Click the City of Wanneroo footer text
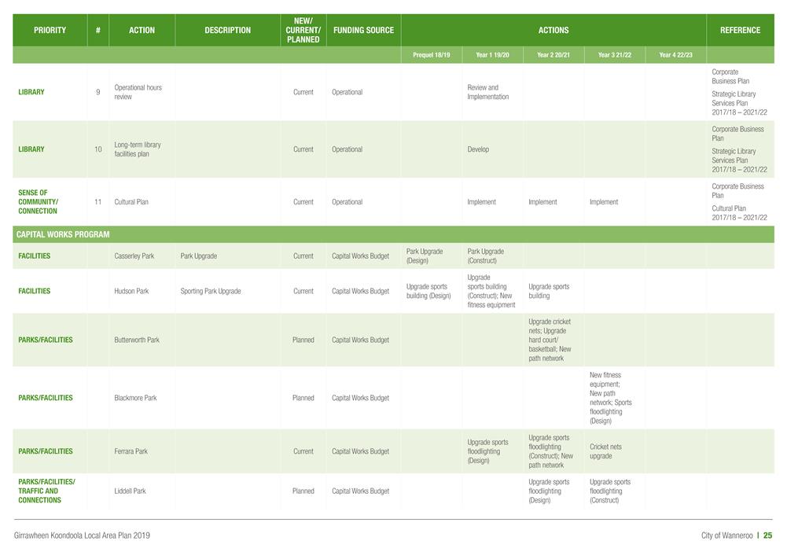Screen dimensions: 787x552 tap(726, 535)
